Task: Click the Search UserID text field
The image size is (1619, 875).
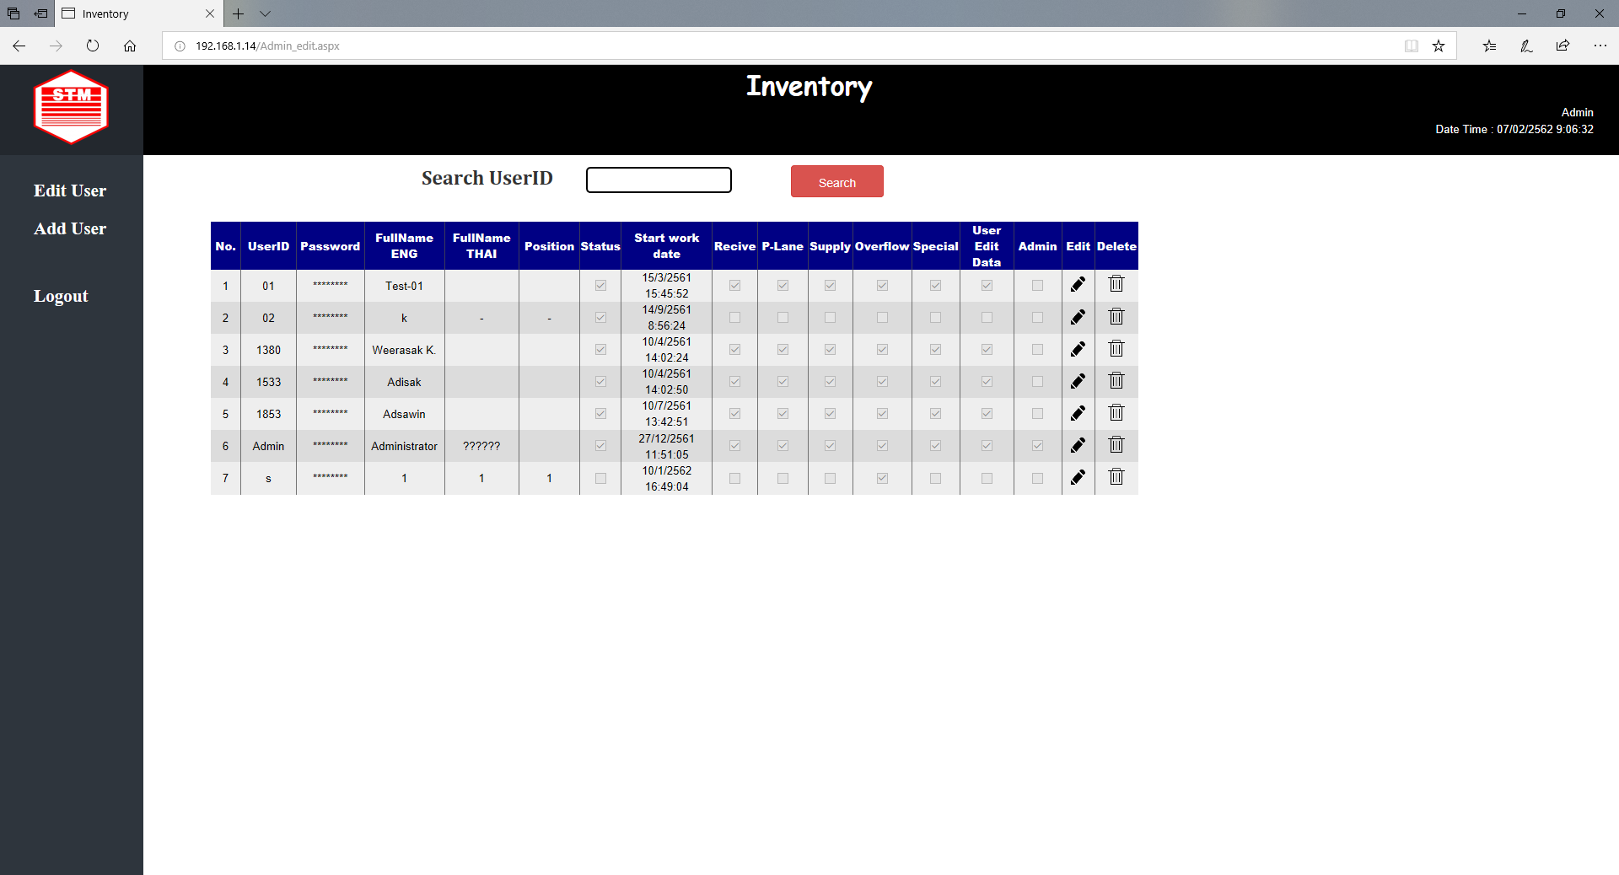Action: [659, 180]
